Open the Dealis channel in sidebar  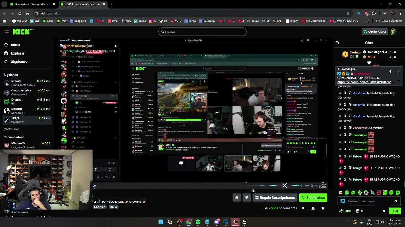[x=27, y=102]
